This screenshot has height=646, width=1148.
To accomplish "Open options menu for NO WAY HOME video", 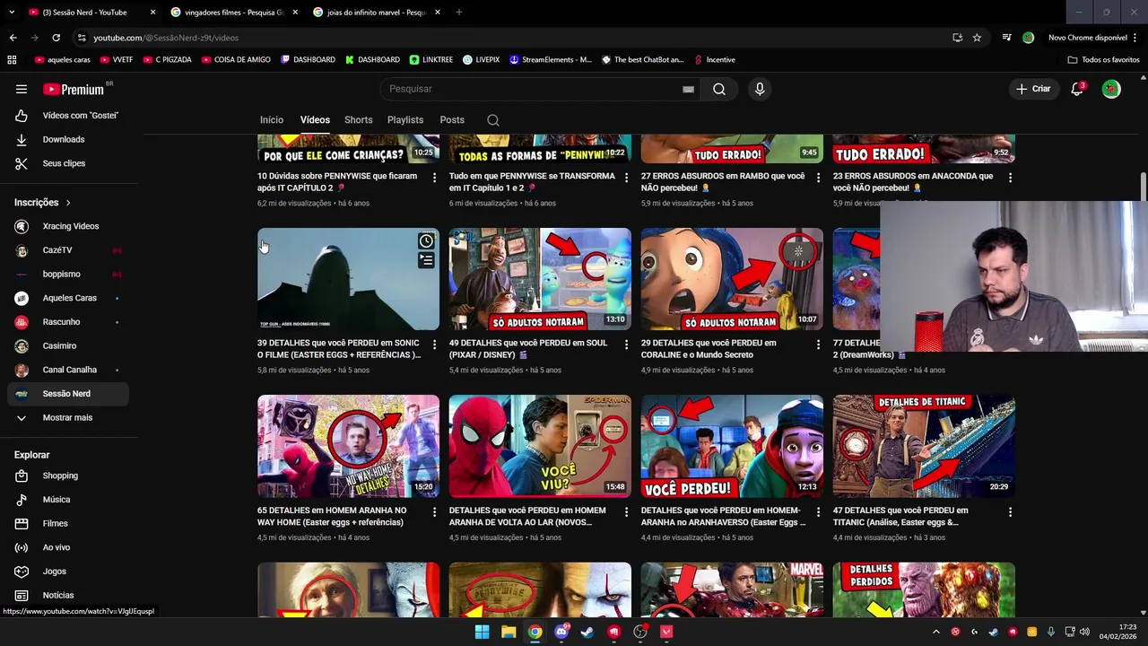I will click(434, 512).
